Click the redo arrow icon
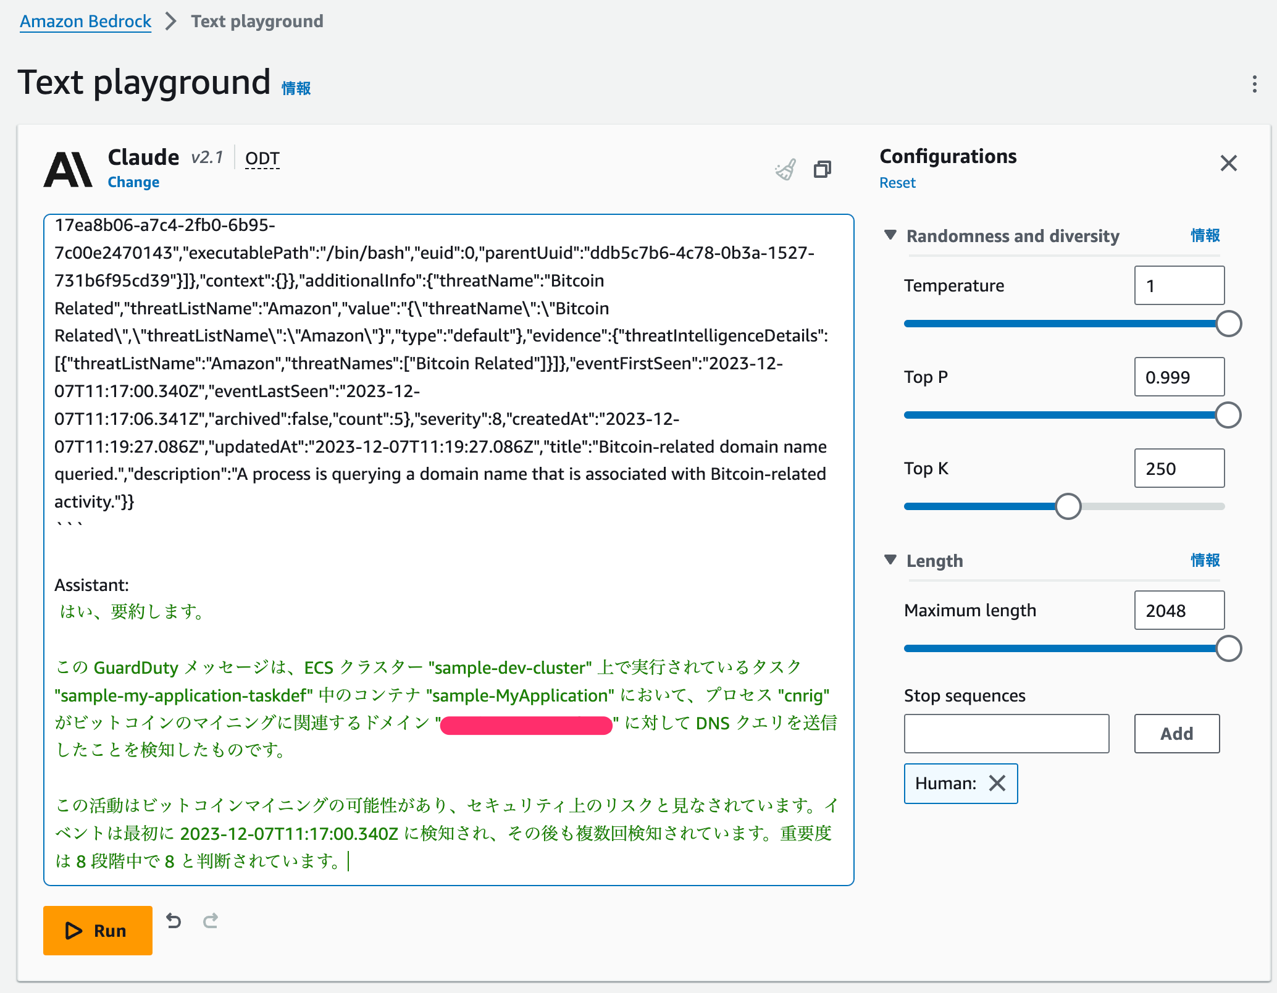The image size is (1277, 993). click(211, 921)
